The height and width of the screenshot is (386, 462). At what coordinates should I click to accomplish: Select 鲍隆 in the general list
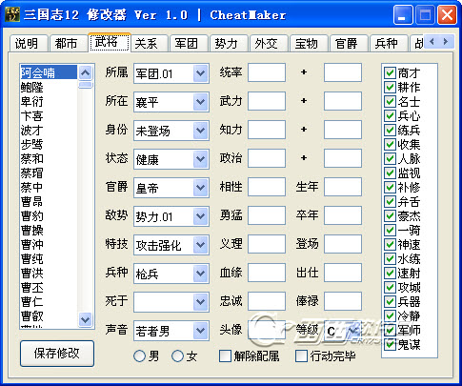tap(49, 87)
